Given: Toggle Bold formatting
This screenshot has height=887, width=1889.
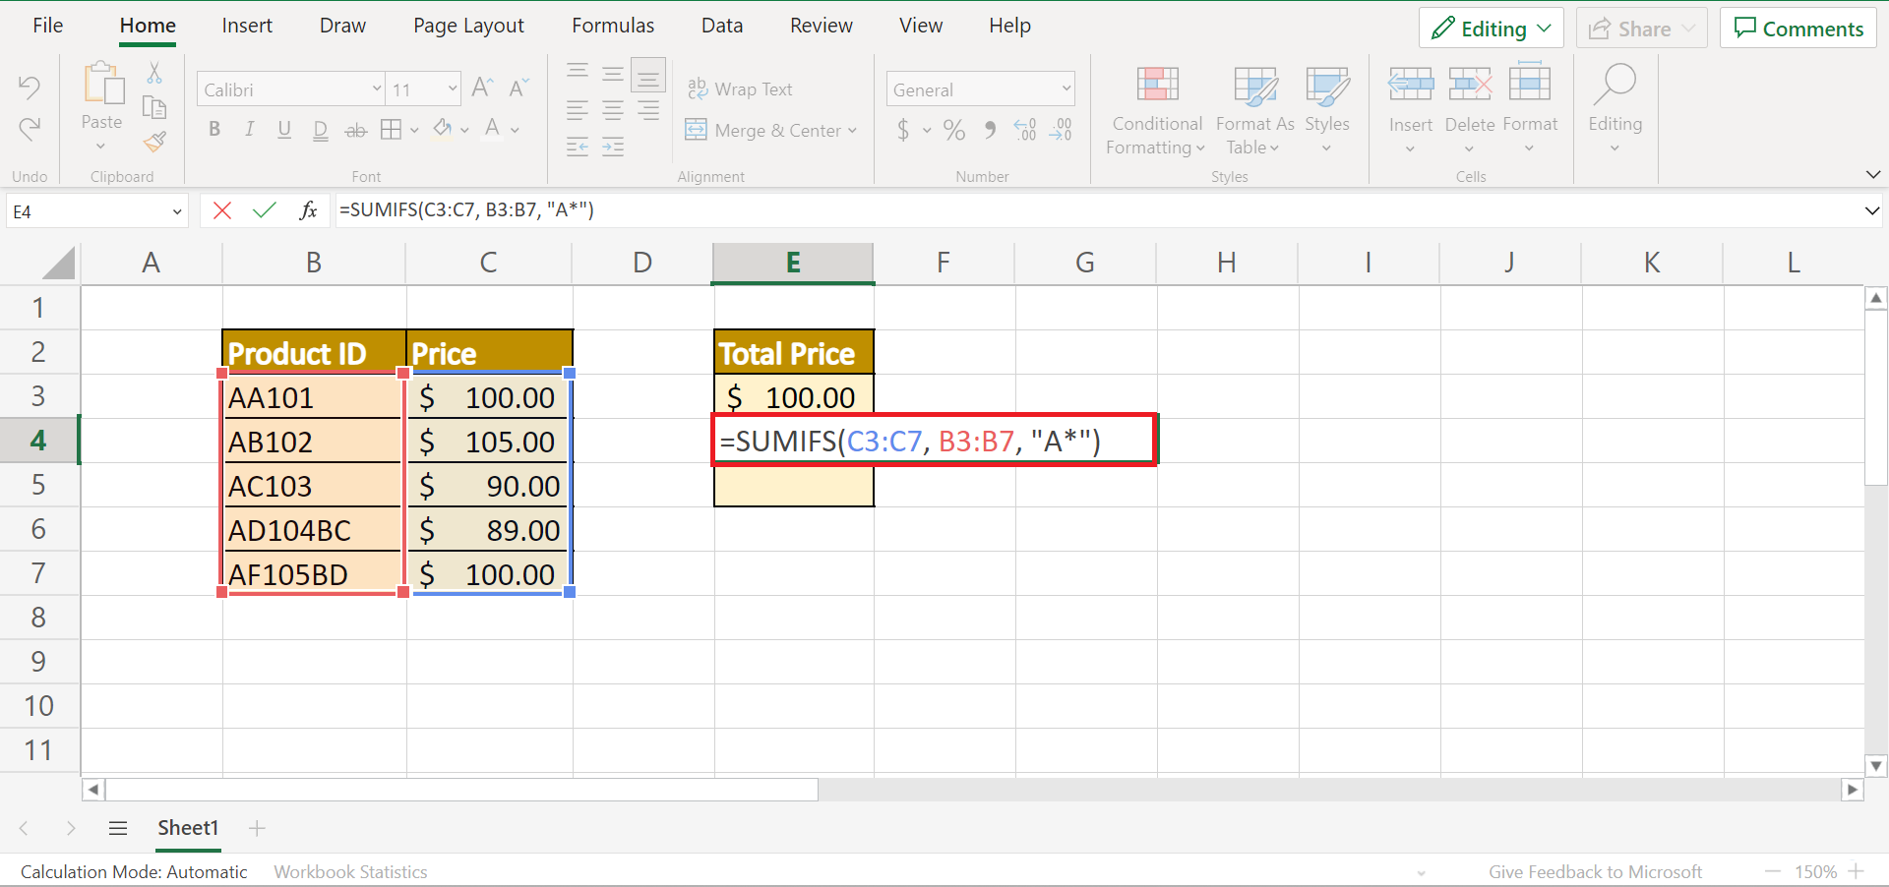Looking at the screenshot, I should 214,130.
